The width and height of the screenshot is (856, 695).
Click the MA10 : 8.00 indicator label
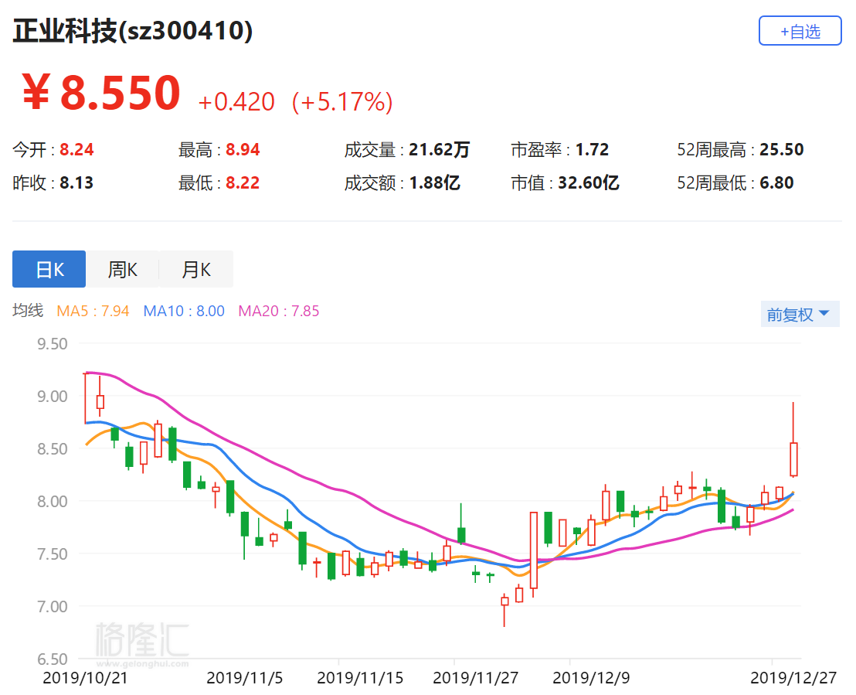(x=184, y=311)
